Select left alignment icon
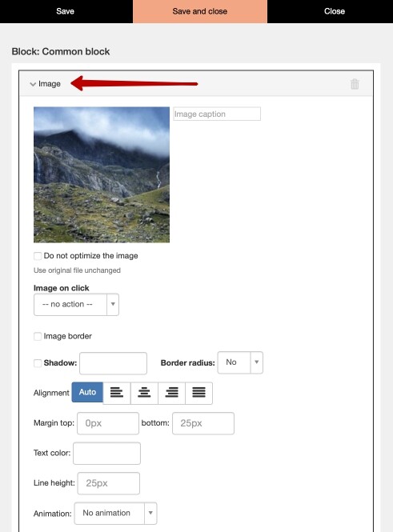 [x=117, y=393]
